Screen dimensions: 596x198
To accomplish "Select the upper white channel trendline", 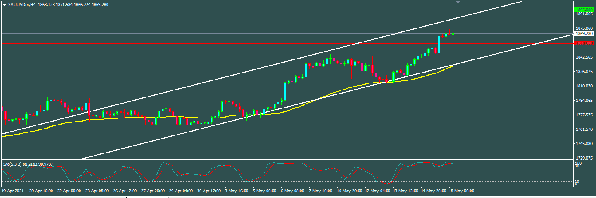I will click(262, 76).
